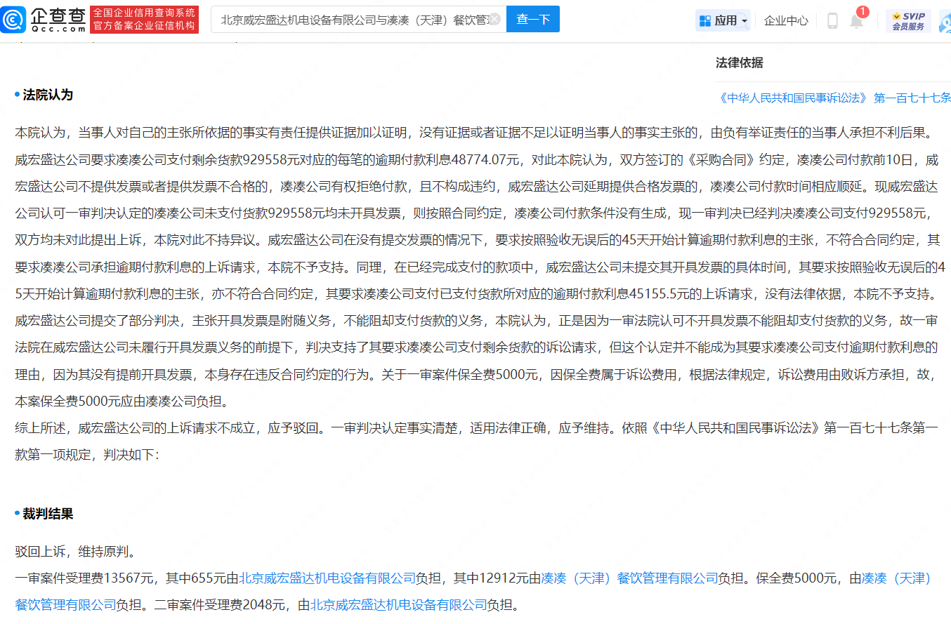This screenshot has width=951, height=624.
Task: Click the 查一下 search button
Action: (532, 19)
